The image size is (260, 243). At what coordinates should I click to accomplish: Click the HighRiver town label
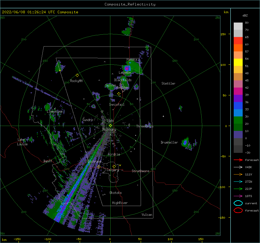120,203
